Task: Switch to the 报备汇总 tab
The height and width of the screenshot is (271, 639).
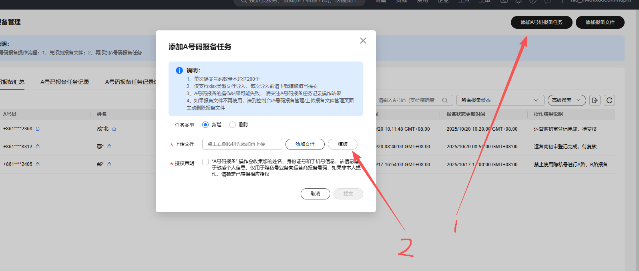Action: 12,82
